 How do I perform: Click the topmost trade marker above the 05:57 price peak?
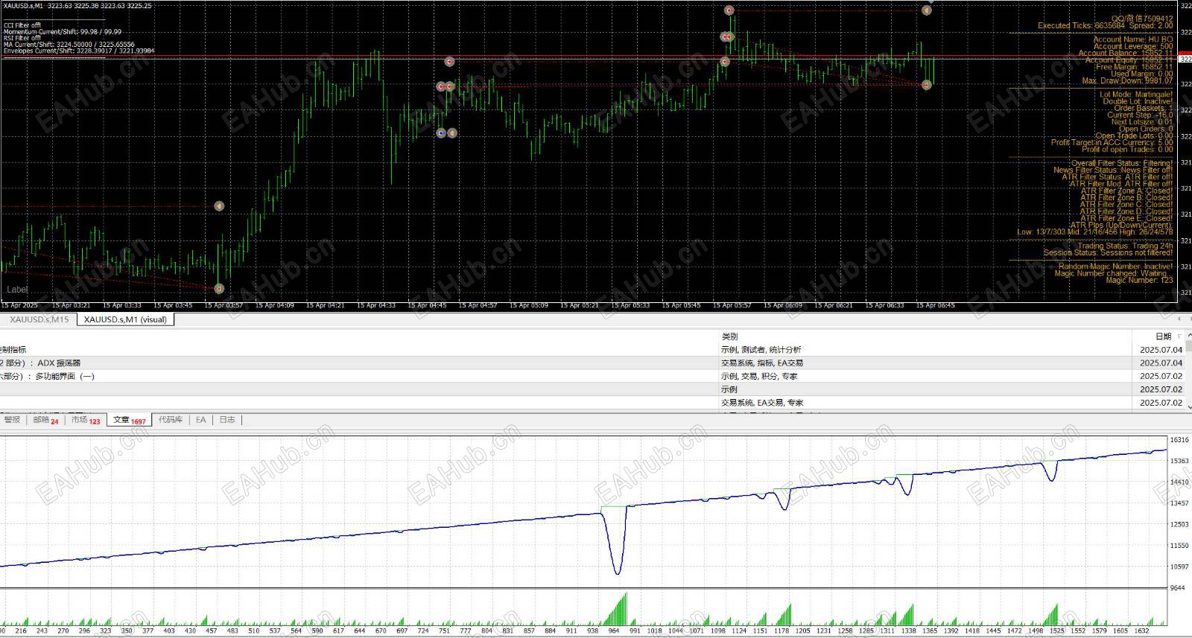click(x=729, y=10)
